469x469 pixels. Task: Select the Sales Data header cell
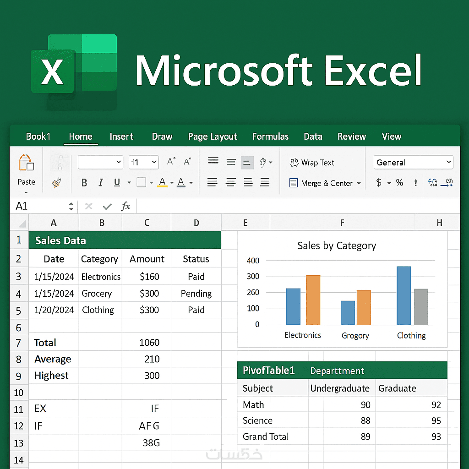125,240
